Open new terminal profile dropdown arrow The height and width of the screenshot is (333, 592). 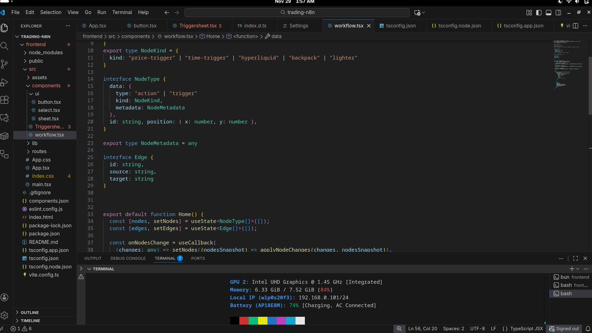click(x=578, y=269)
